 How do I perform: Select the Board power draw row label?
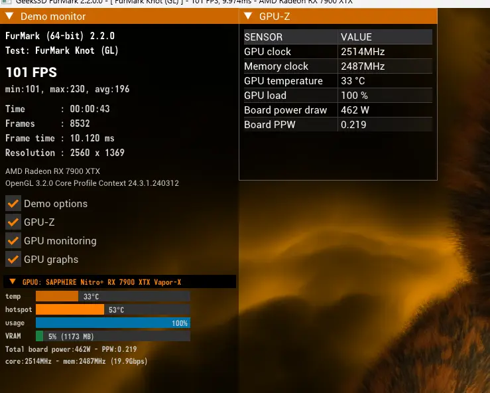pos(286,110)
